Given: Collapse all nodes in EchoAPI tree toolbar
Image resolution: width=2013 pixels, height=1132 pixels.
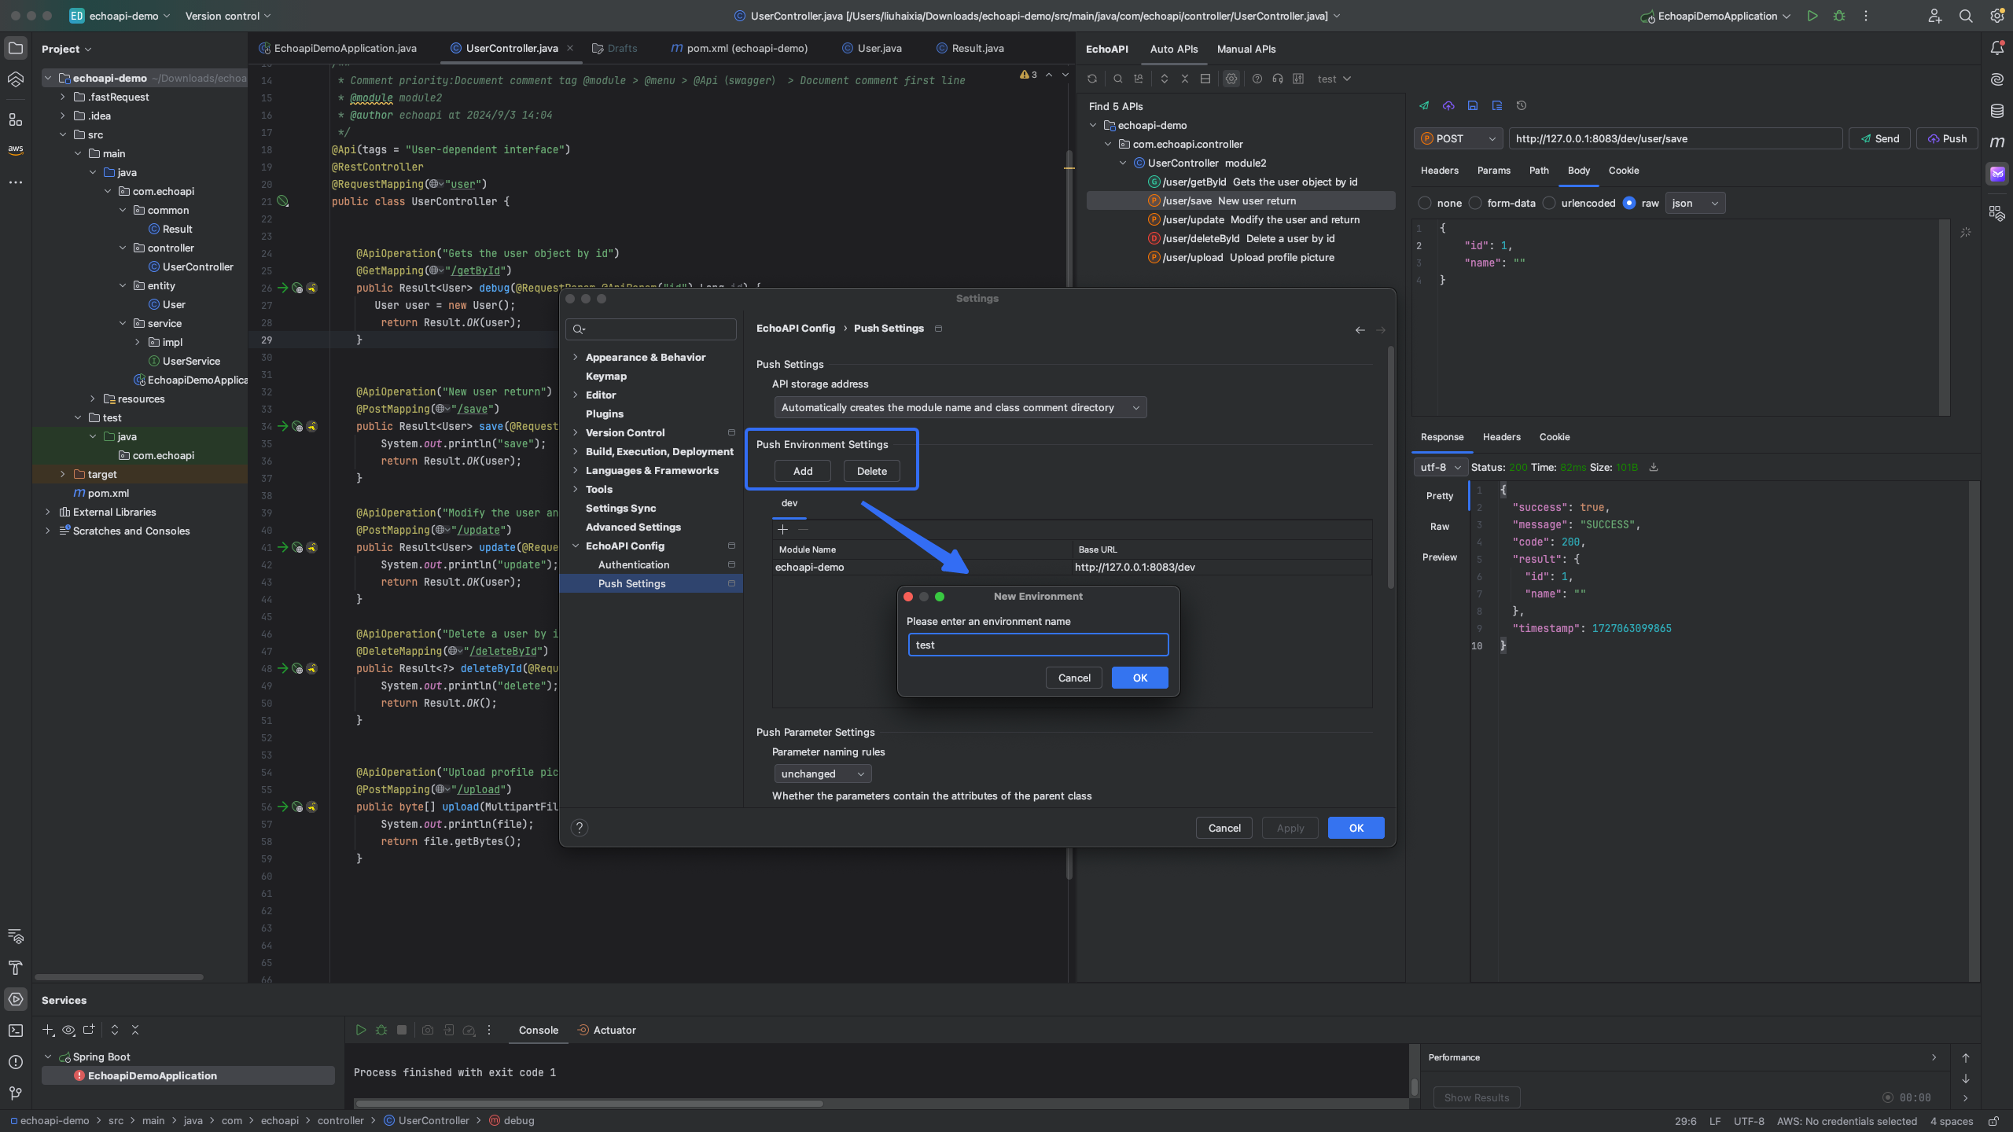Looking at the screenshot, I should tap(1185, 79).
